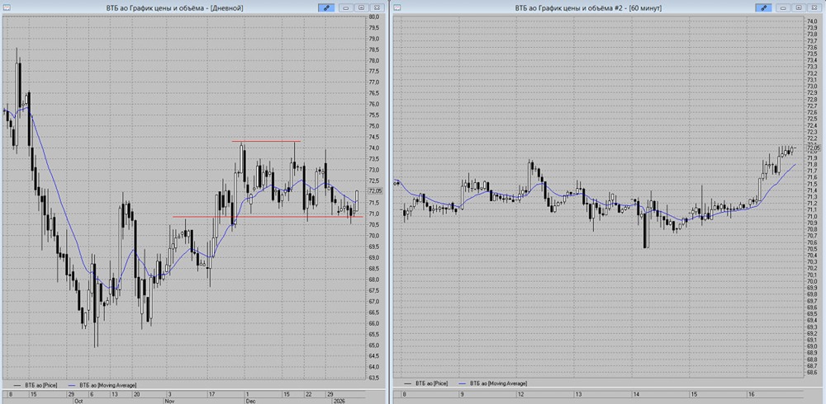Click the 68,6 label on the 60-minute price axis
Screen dimensions: 826x404
click(812, 372)
